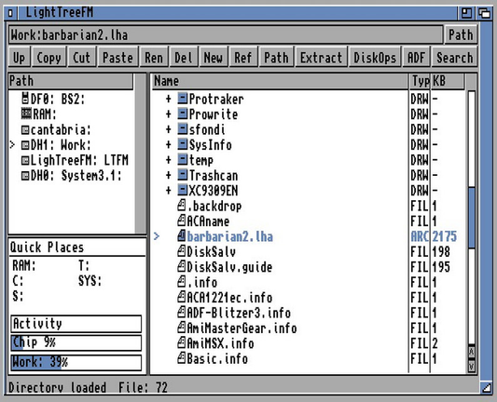Click the ADF-Blitzer3.info file icon
The image size is (497, 402).
point(181,312)
